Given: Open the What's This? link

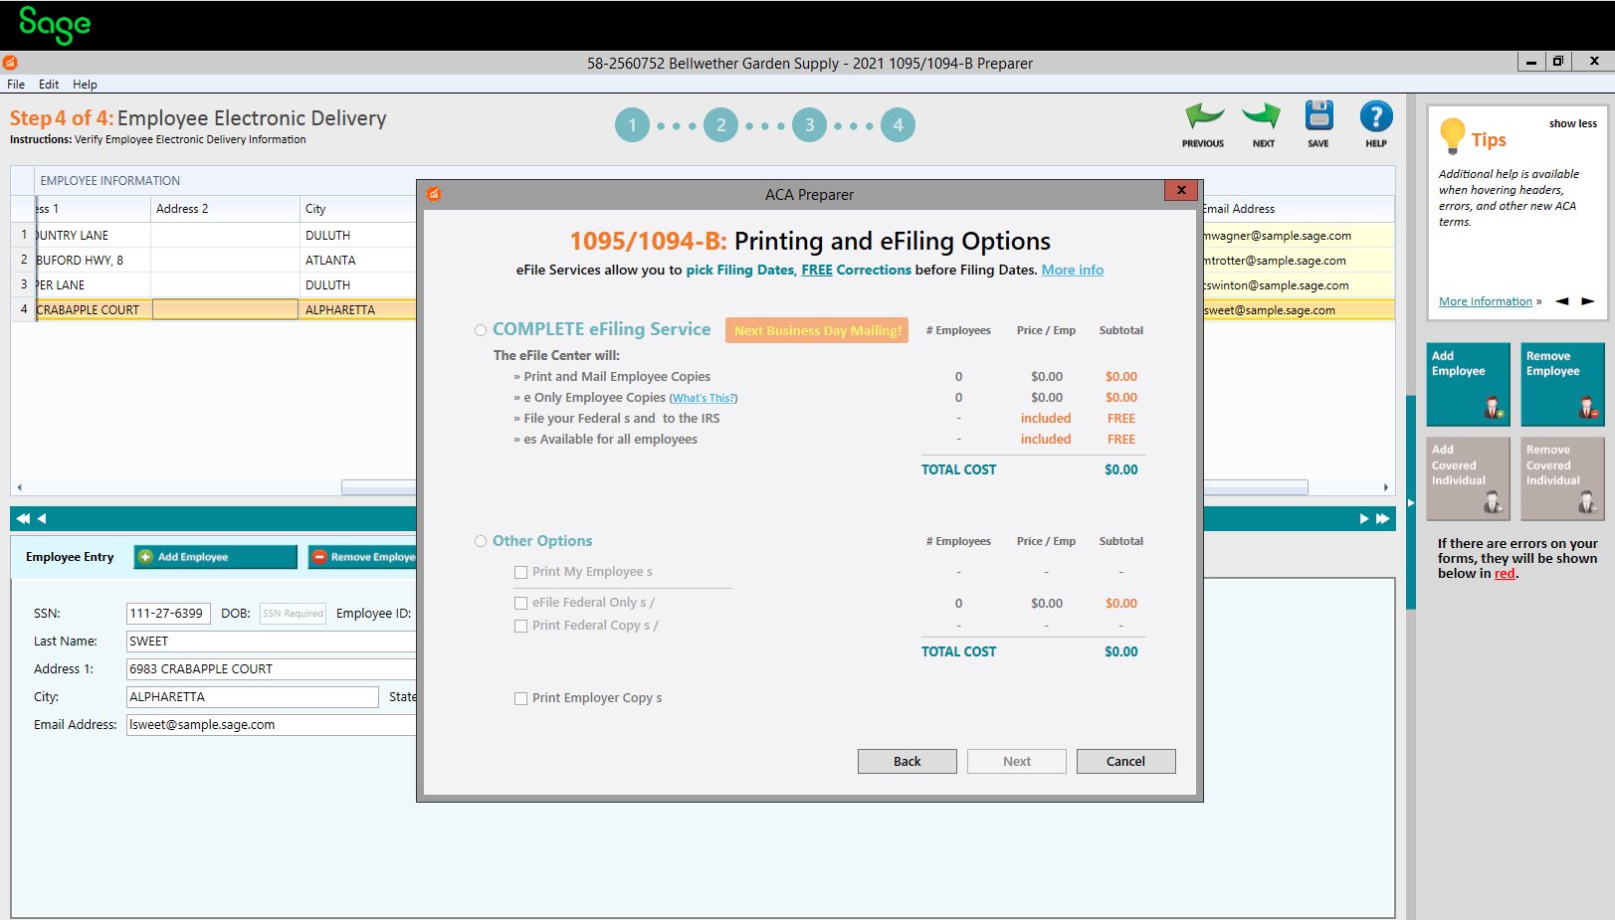Looking at the screenshot, I should pyautogui.click(x=704, y=398).
